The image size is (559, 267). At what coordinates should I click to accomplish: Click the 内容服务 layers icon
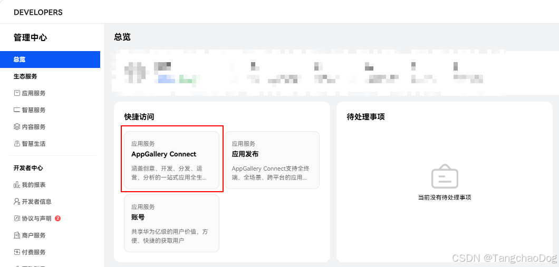click(17, 127)
